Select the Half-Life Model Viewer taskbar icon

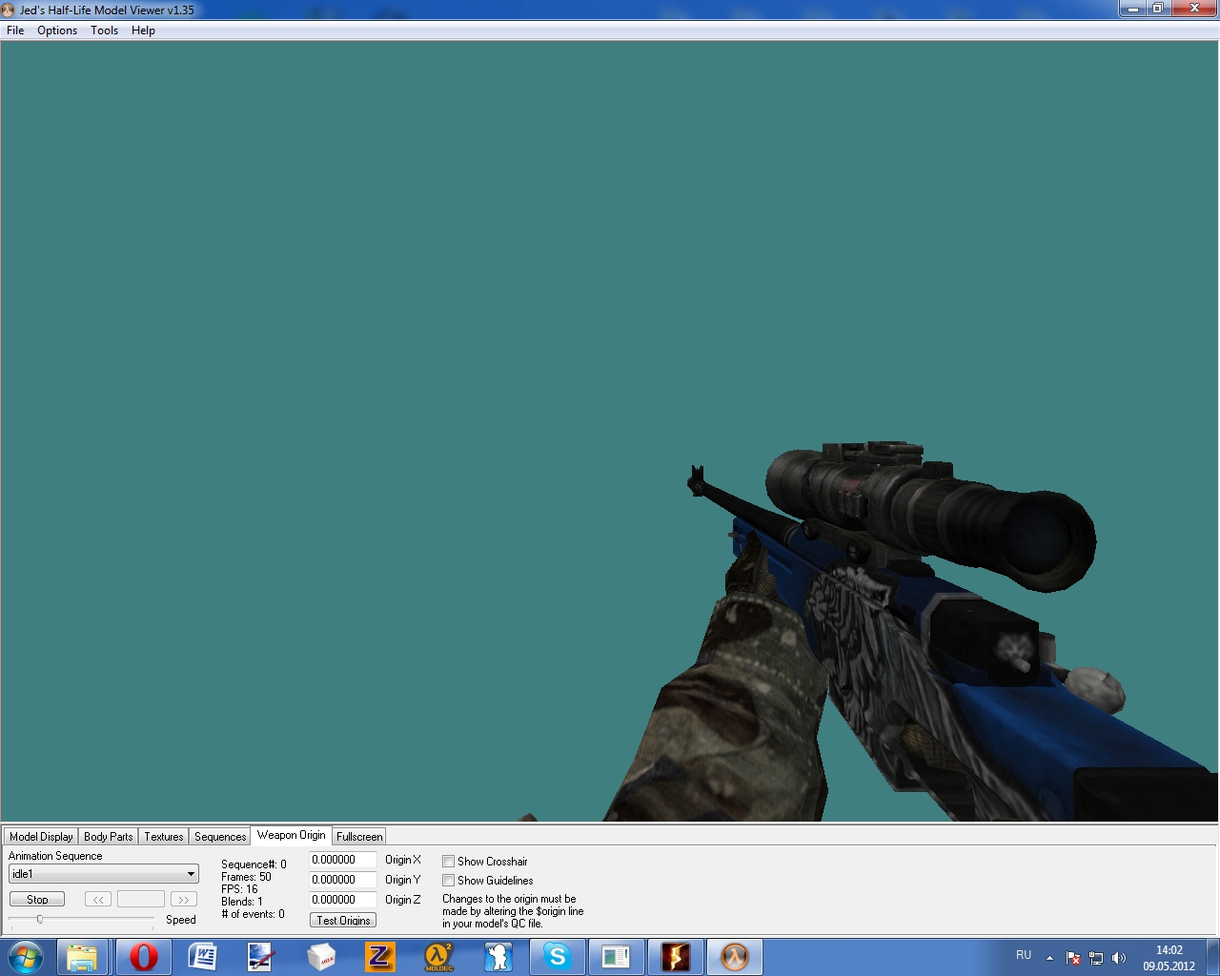tap(735, 957)
